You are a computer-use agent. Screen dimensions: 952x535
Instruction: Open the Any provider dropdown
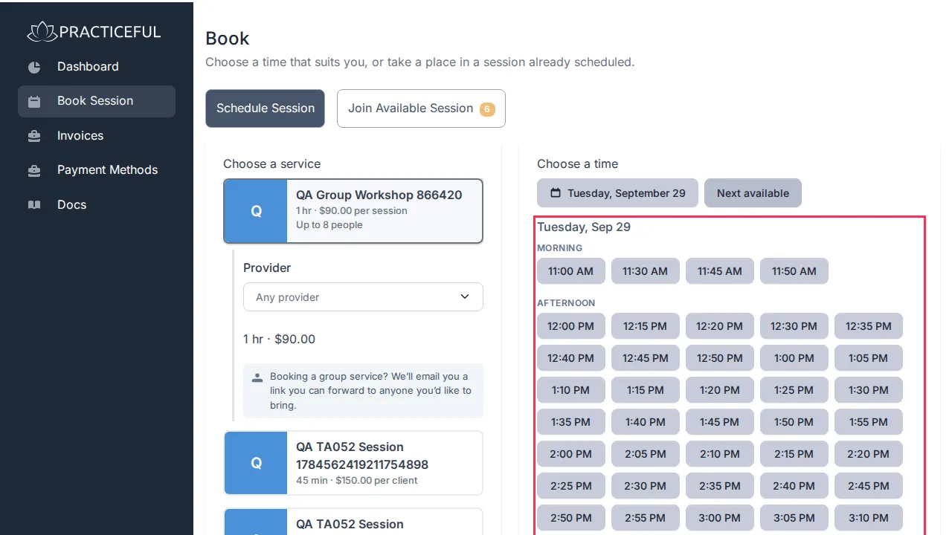363,296
